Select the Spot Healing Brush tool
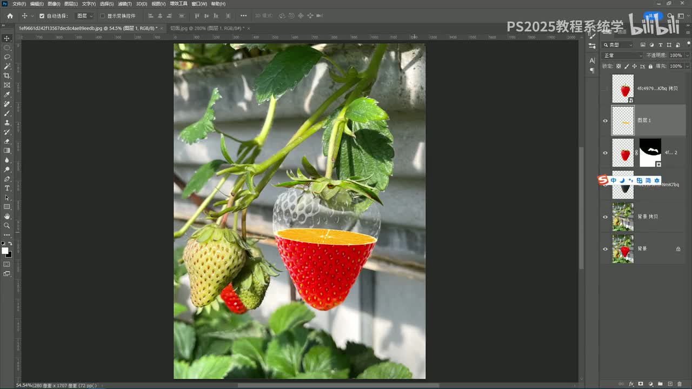This screenshot has height=389, width=692. (x=7, y=104)
